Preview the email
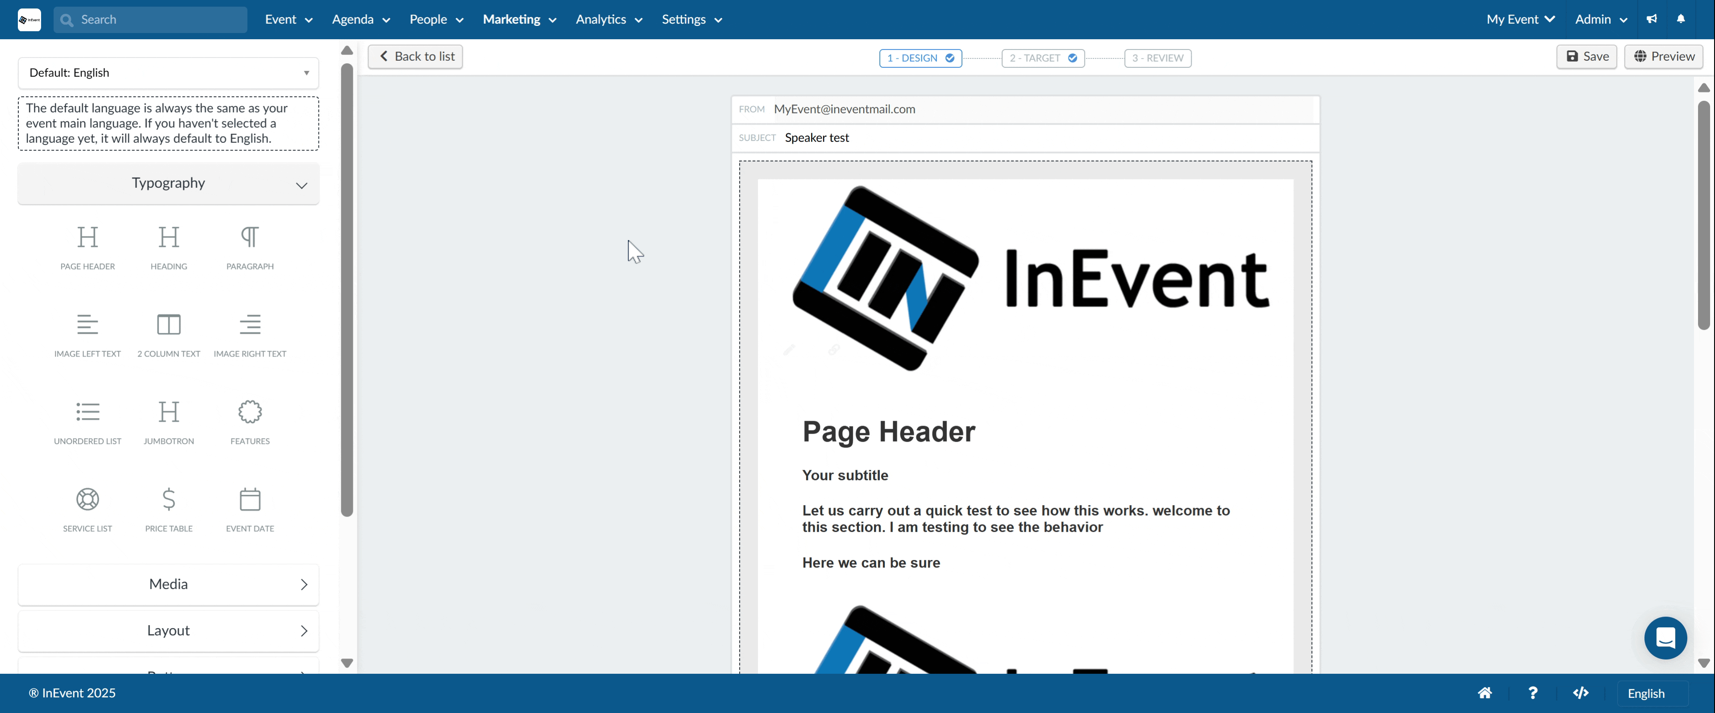 tap(1664, 57)
